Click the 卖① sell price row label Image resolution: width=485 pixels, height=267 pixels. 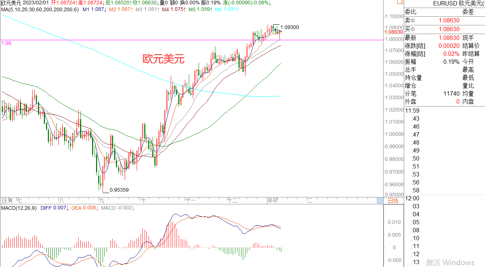pyautogui.click(x=410, y=21)
